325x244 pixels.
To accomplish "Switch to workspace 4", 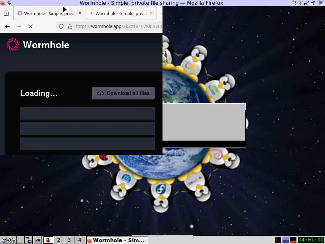I will click(80, 240).
